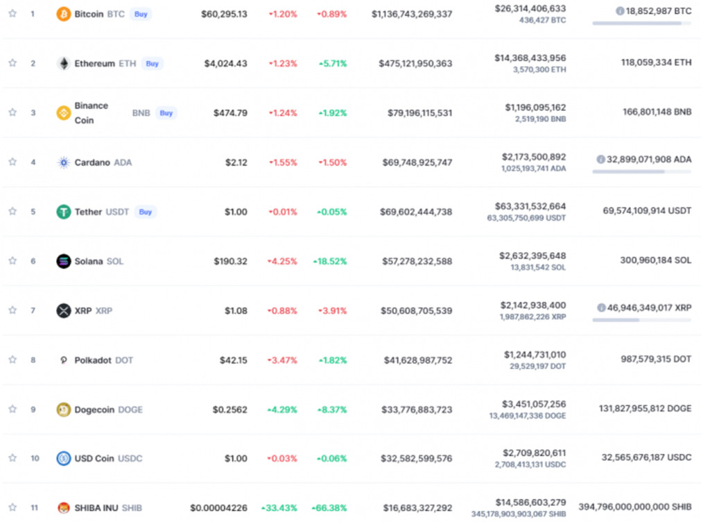Click the SHIBA INU logo icon

[63, 508]
